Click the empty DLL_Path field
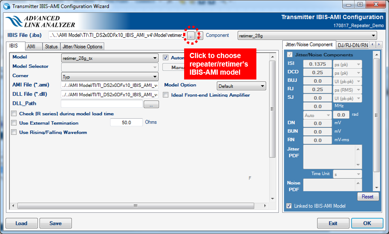Screen dimensions: 389x234 tap(102, 104)
